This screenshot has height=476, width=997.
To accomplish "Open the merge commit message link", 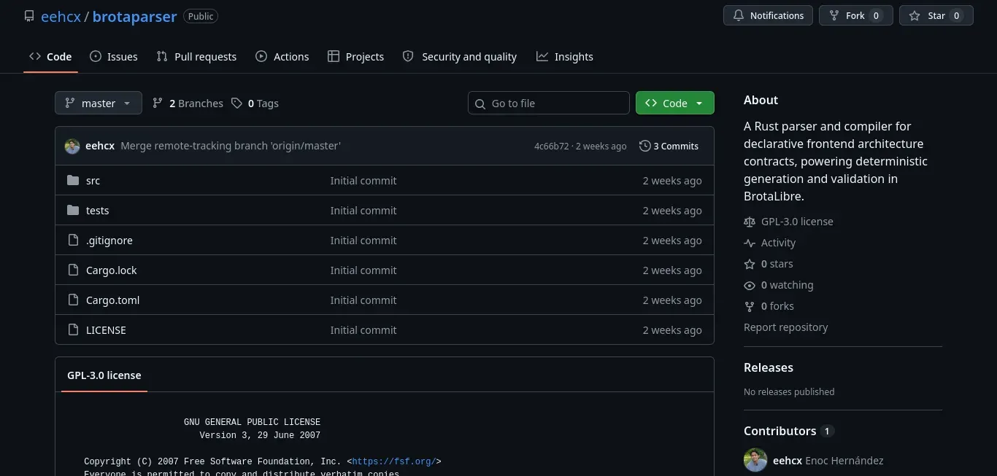I will [x=231, y=146].
